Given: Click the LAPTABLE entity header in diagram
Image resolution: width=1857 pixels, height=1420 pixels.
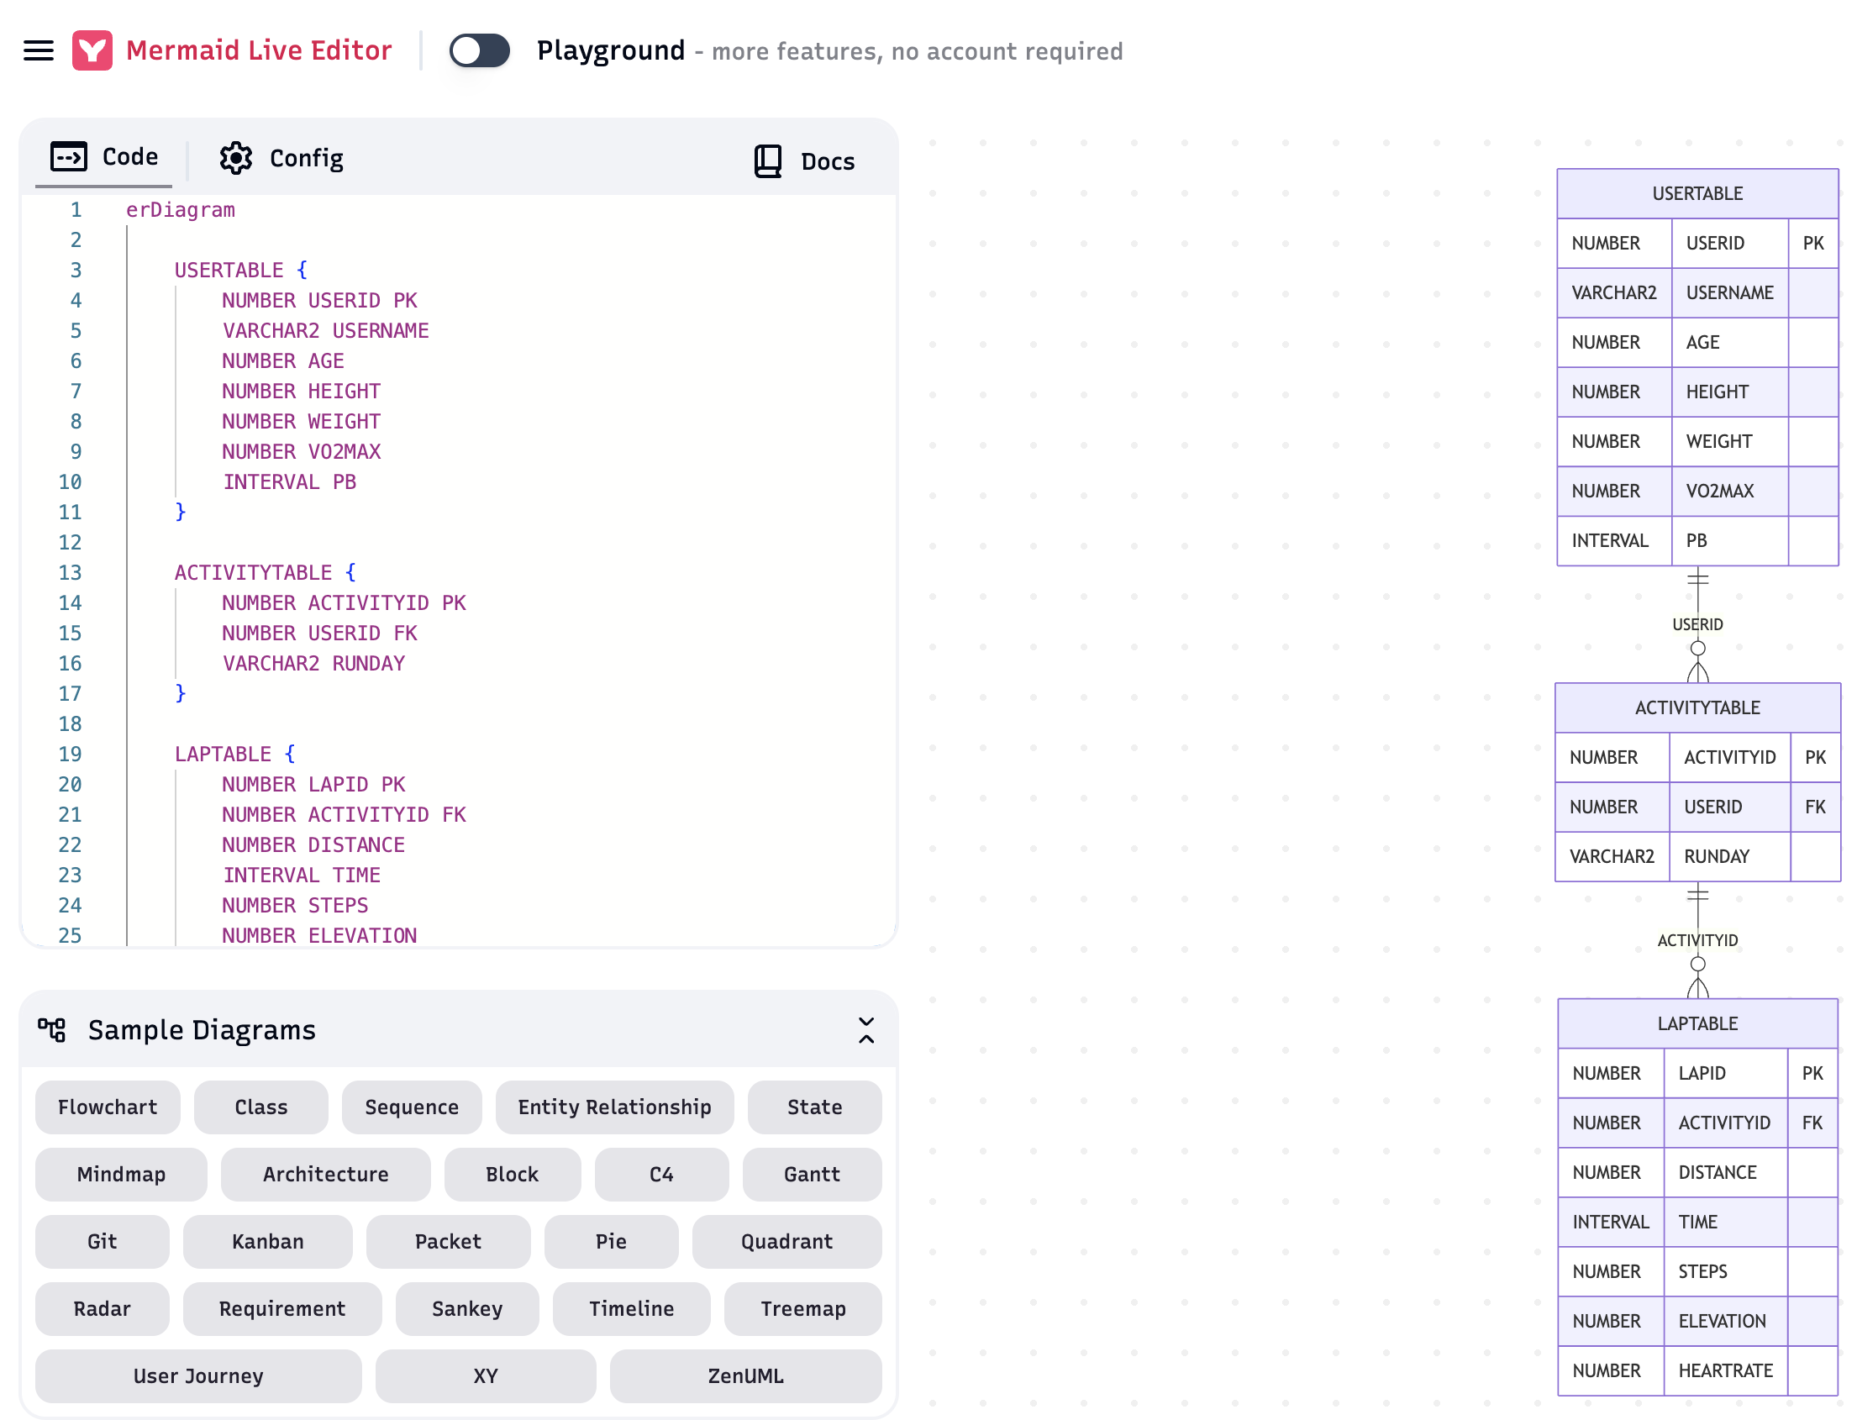Looking at the screenshot, I should click(x=1697, y=1023).
